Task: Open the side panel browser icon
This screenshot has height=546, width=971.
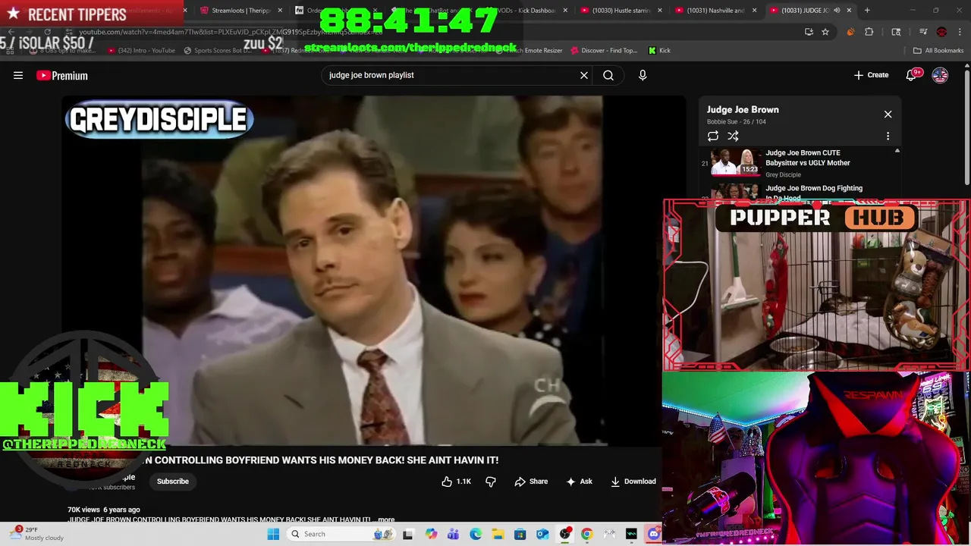Action: pyautogui.click(x=896, y=32)
